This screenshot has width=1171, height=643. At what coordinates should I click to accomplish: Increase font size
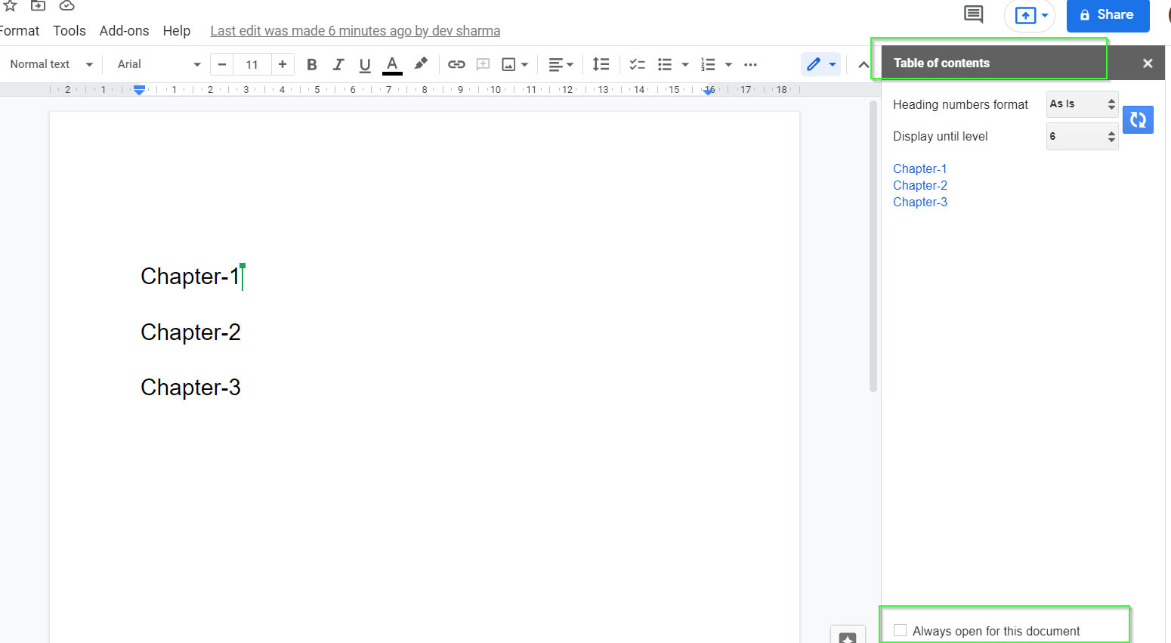tap(283, 64)
